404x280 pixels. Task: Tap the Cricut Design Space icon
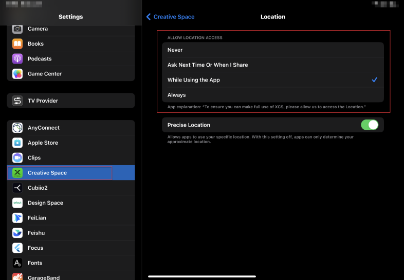(x=17, y=203)
